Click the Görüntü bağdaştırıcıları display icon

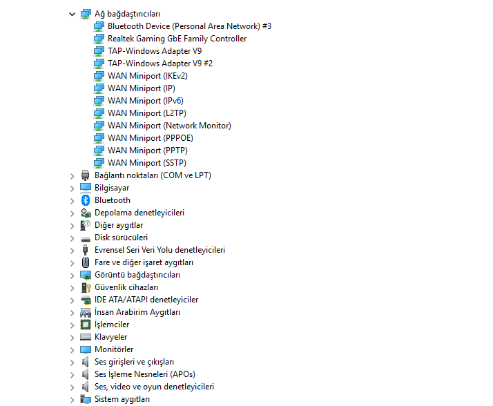click(x=86, y=275)
